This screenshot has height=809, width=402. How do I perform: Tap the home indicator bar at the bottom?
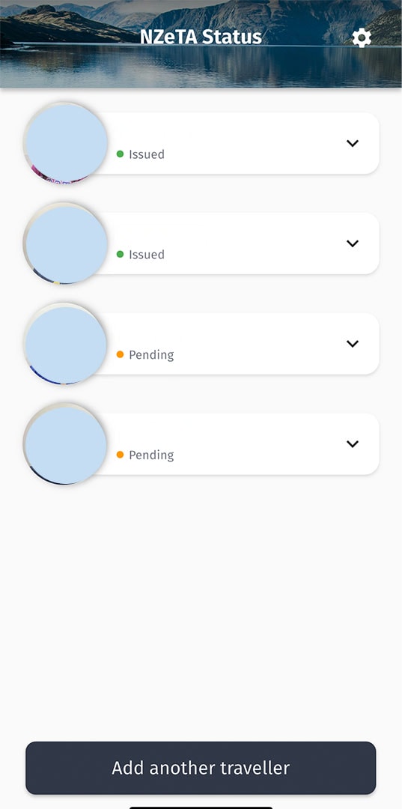coord(201,808)
